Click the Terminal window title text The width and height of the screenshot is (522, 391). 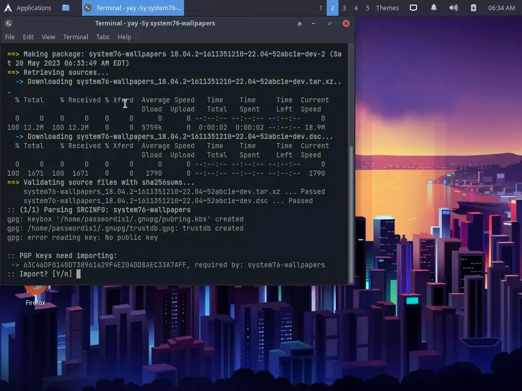click(155, 23)
